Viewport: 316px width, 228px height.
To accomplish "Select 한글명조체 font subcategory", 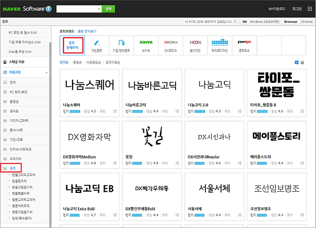I will coord(19,181).
